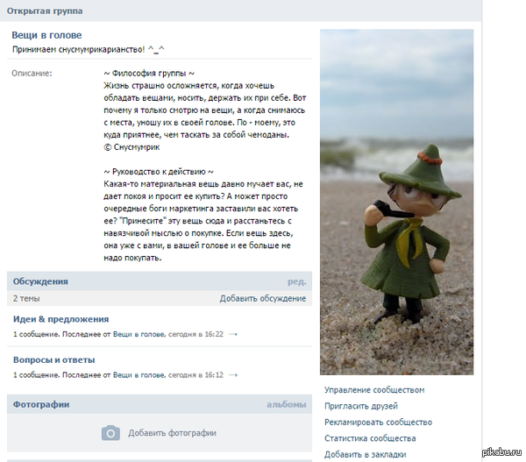This screenshot has height=462, width=526.
Task: Click Пригласить друзей
Action: point(361,406)
